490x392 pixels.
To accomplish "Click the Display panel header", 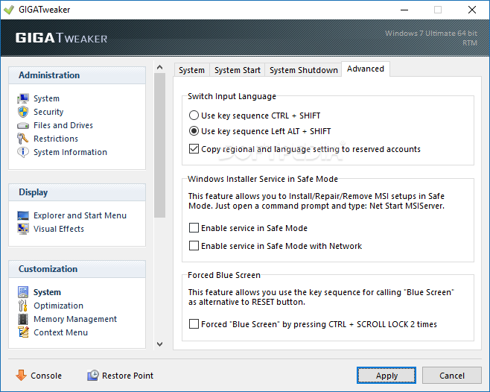I will 77,192.
